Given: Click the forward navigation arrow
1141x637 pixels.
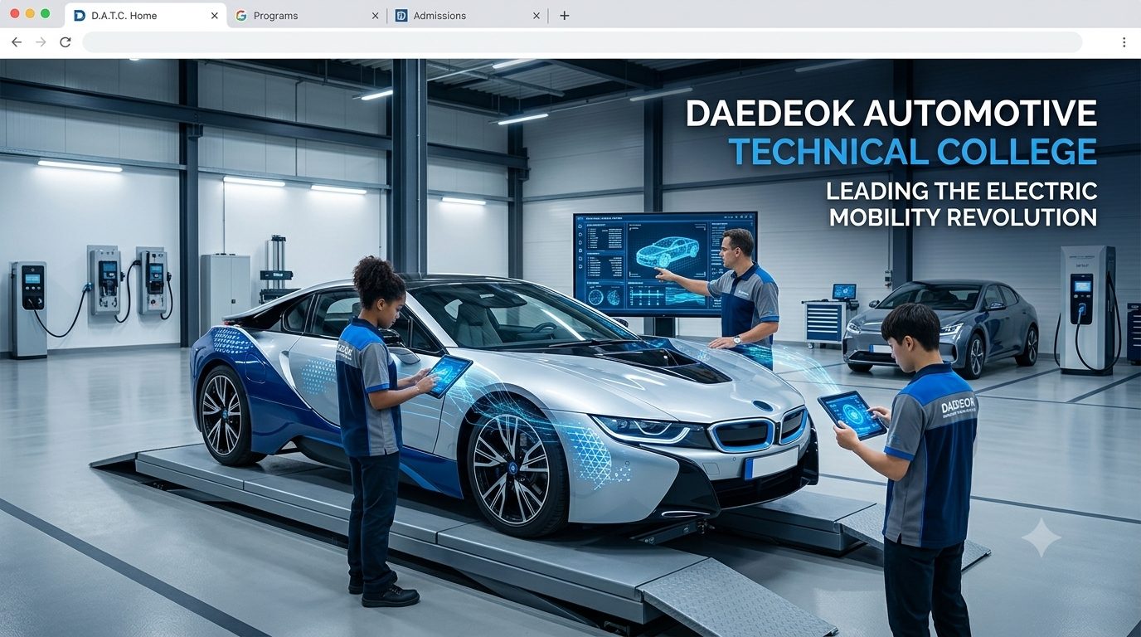Looking at the screenshot, I should pyautogui.click(x=41, y=42).
